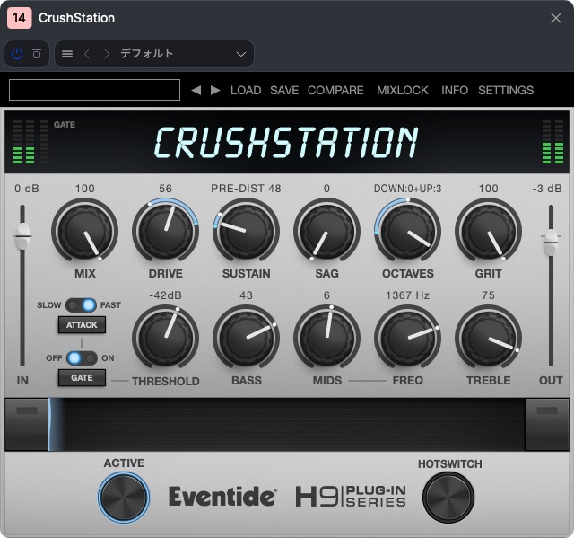The width and height of the screenshot is (574, 538).
Task: Close the CrushStation plugin window
Action: click(x=556, y=18)
